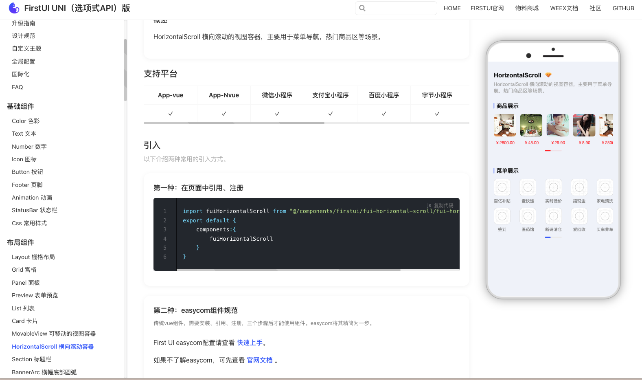Open Button 按钮 component page
Image resolution: width=642 pixels, height=380 pixels.
click(27, 172)
